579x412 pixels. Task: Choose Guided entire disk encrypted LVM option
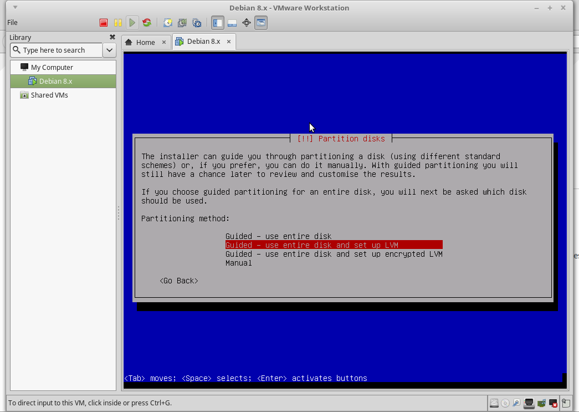(334, 254)
